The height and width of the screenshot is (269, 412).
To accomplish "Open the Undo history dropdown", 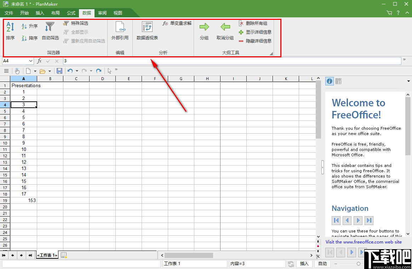I will 76,71.
